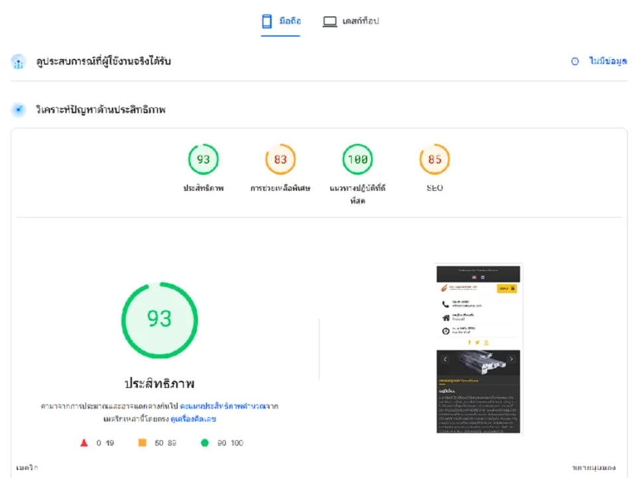Click the mobile phone icon
This screenshot has width=637, height=478.
point(267,21)
